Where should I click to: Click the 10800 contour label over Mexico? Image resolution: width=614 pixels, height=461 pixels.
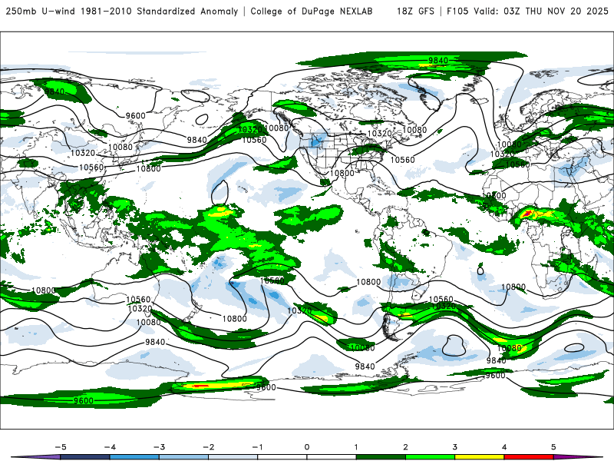[x=342, y=173]
